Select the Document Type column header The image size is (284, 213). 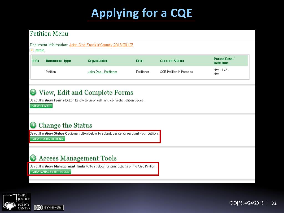58,61
